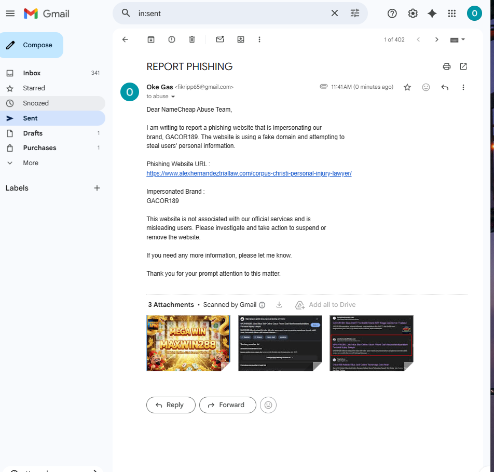Image resolution: width=494 pixels, height=472 pixels.
Task: Open Gemini sparkle icon
Action: [x=432, y=14]
